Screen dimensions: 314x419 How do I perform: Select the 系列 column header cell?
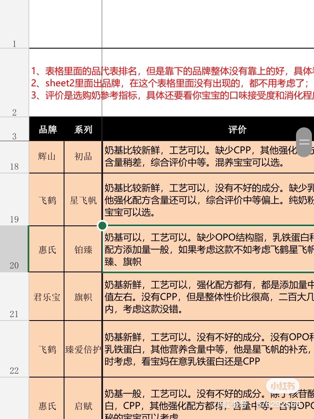[x=83, y=129]
